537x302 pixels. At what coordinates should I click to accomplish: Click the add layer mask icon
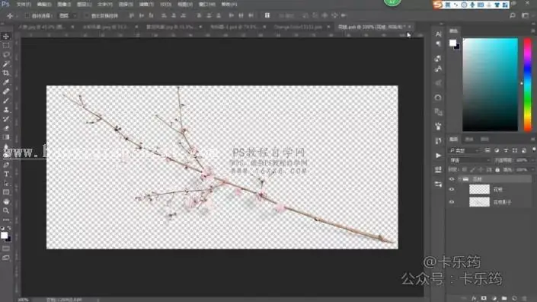click(484, 298)
